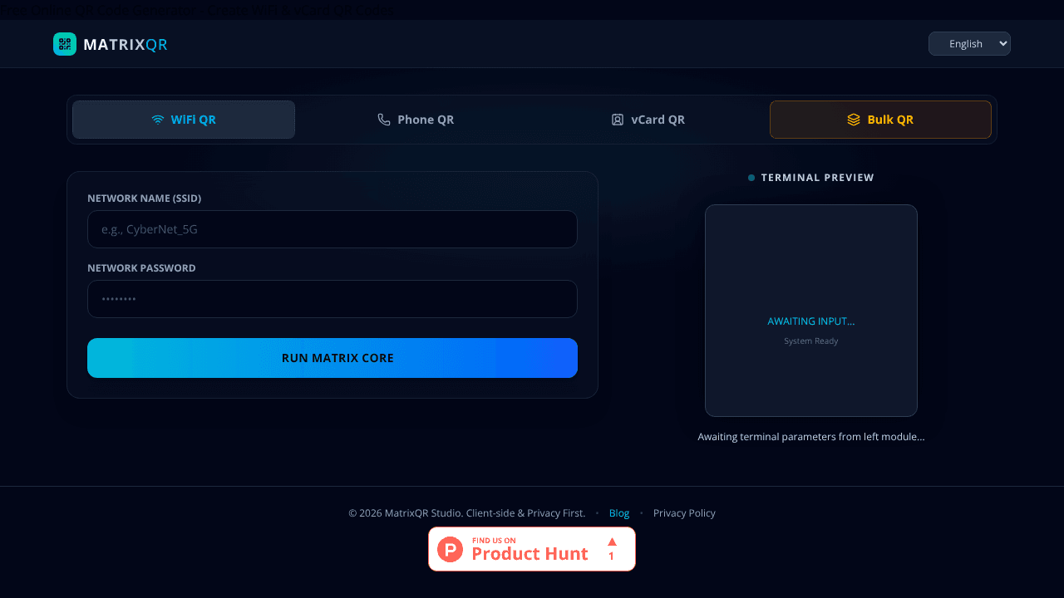Viewport: 1064px width, 598px height.
Task: Click the Product Hunt badge
Action: click(x=532, y=549)
